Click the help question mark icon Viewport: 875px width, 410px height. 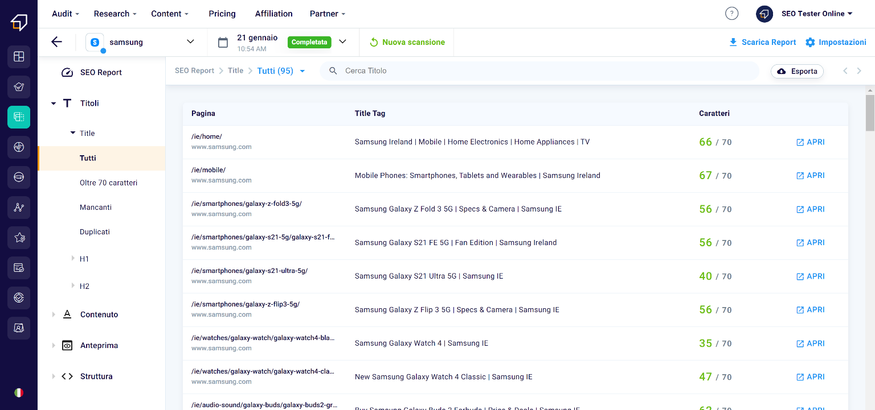point(731,14)
